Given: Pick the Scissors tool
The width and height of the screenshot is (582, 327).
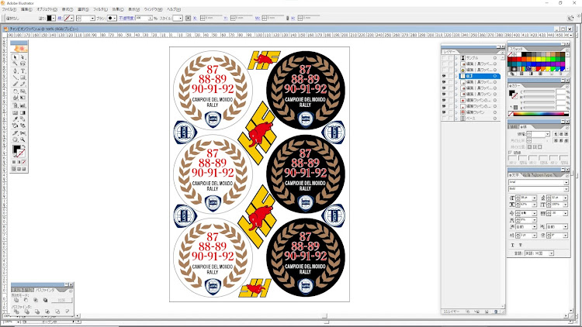Looking at the screenshot, I should pyautogui.click(x=23, y=133).
